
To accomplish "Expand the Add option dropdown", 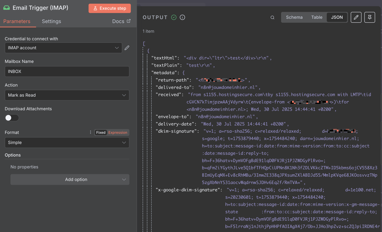I will pos(70,180).
